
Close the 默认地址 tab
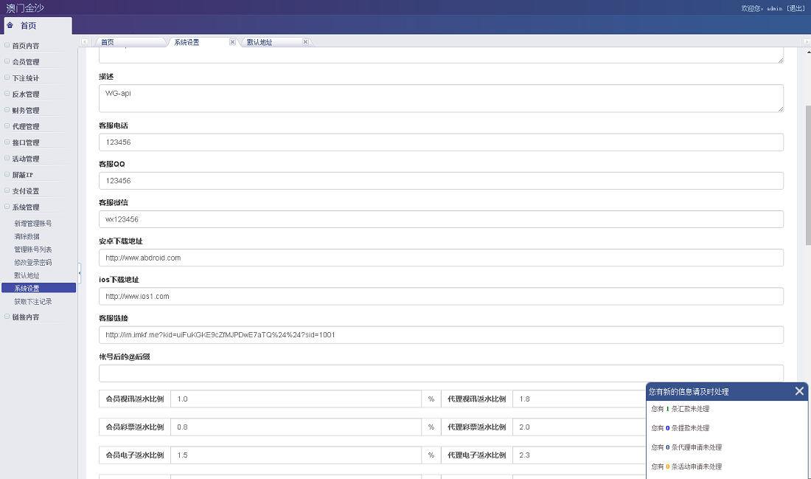point(305,42)
